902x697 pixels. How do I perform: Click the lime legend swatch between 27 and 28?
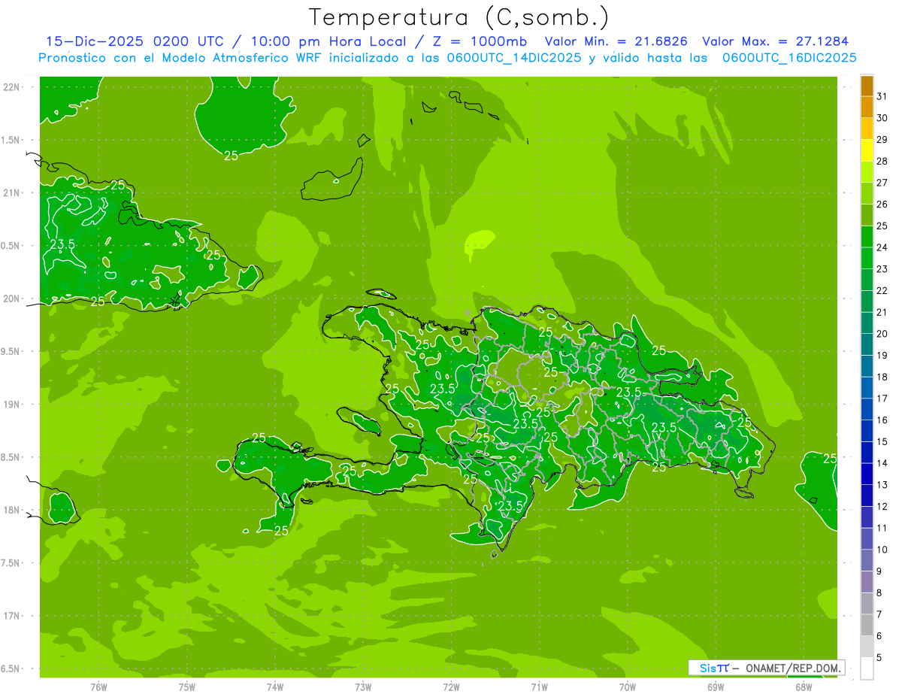click(x=867, y=172)
